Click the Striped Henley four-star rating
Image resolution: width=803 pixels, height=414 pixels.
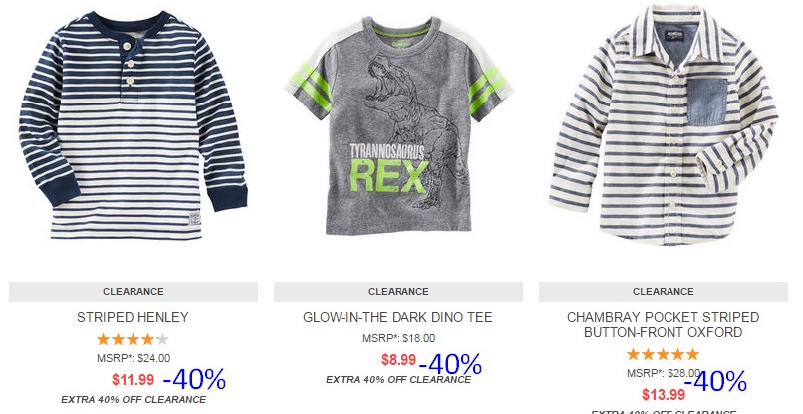tap(133, 339)
